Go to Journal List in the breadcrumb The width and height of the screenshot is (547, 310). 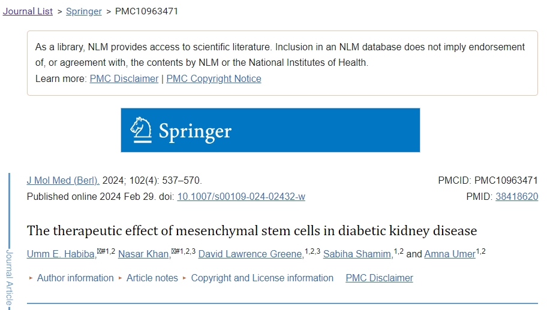28,11
